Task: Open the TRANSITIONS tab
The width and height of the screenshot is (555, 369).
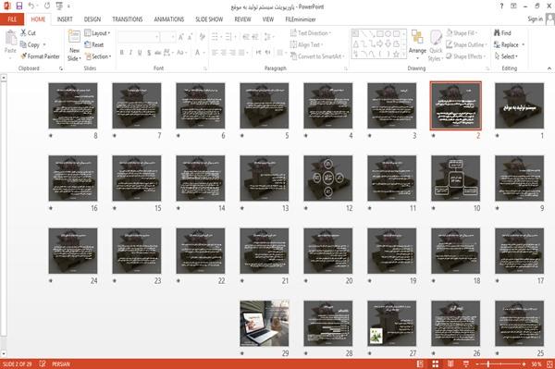Action: tap(128, 19)
